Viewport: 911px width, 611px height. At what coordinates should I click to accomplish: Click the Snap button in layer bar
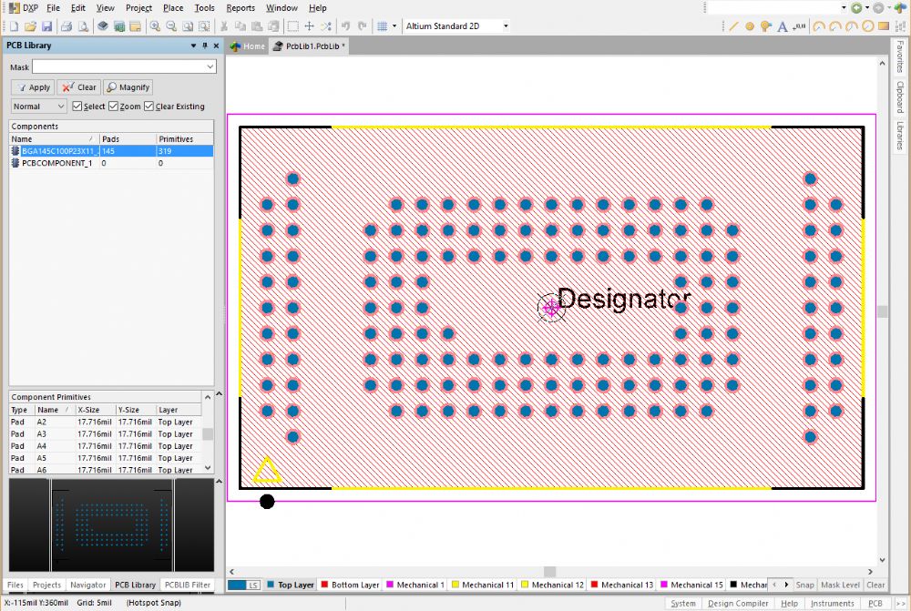pos(804,585)
